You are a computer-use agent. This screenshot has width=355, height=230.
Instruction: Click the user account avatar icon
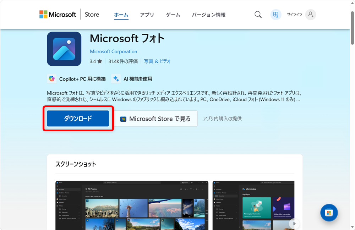[x=311, y=15]
